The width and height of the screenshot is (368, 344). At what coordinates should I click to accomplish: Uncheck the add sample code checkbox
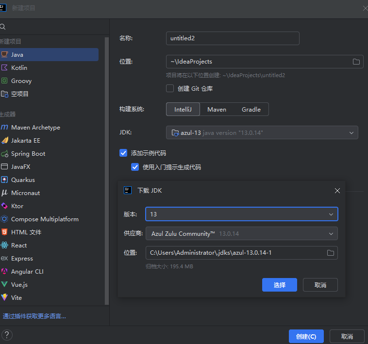(x=123, y=153)
